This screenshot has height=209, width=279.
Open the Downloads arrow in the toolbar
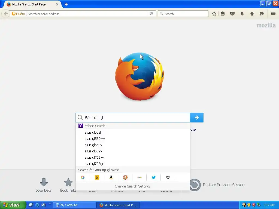(242, 14)
